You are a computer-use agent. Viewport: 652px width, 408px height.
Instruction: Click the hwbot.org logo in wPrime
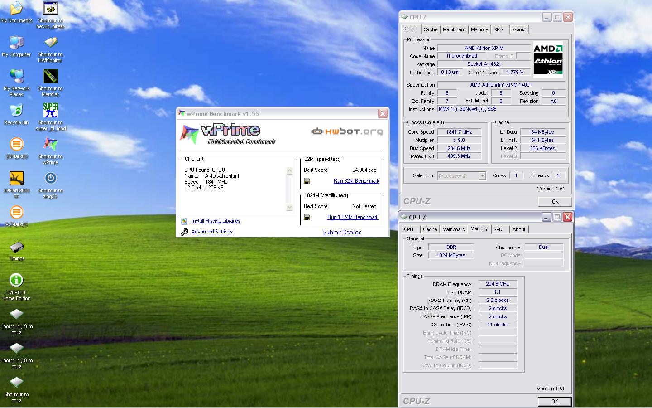click(347, 131)
